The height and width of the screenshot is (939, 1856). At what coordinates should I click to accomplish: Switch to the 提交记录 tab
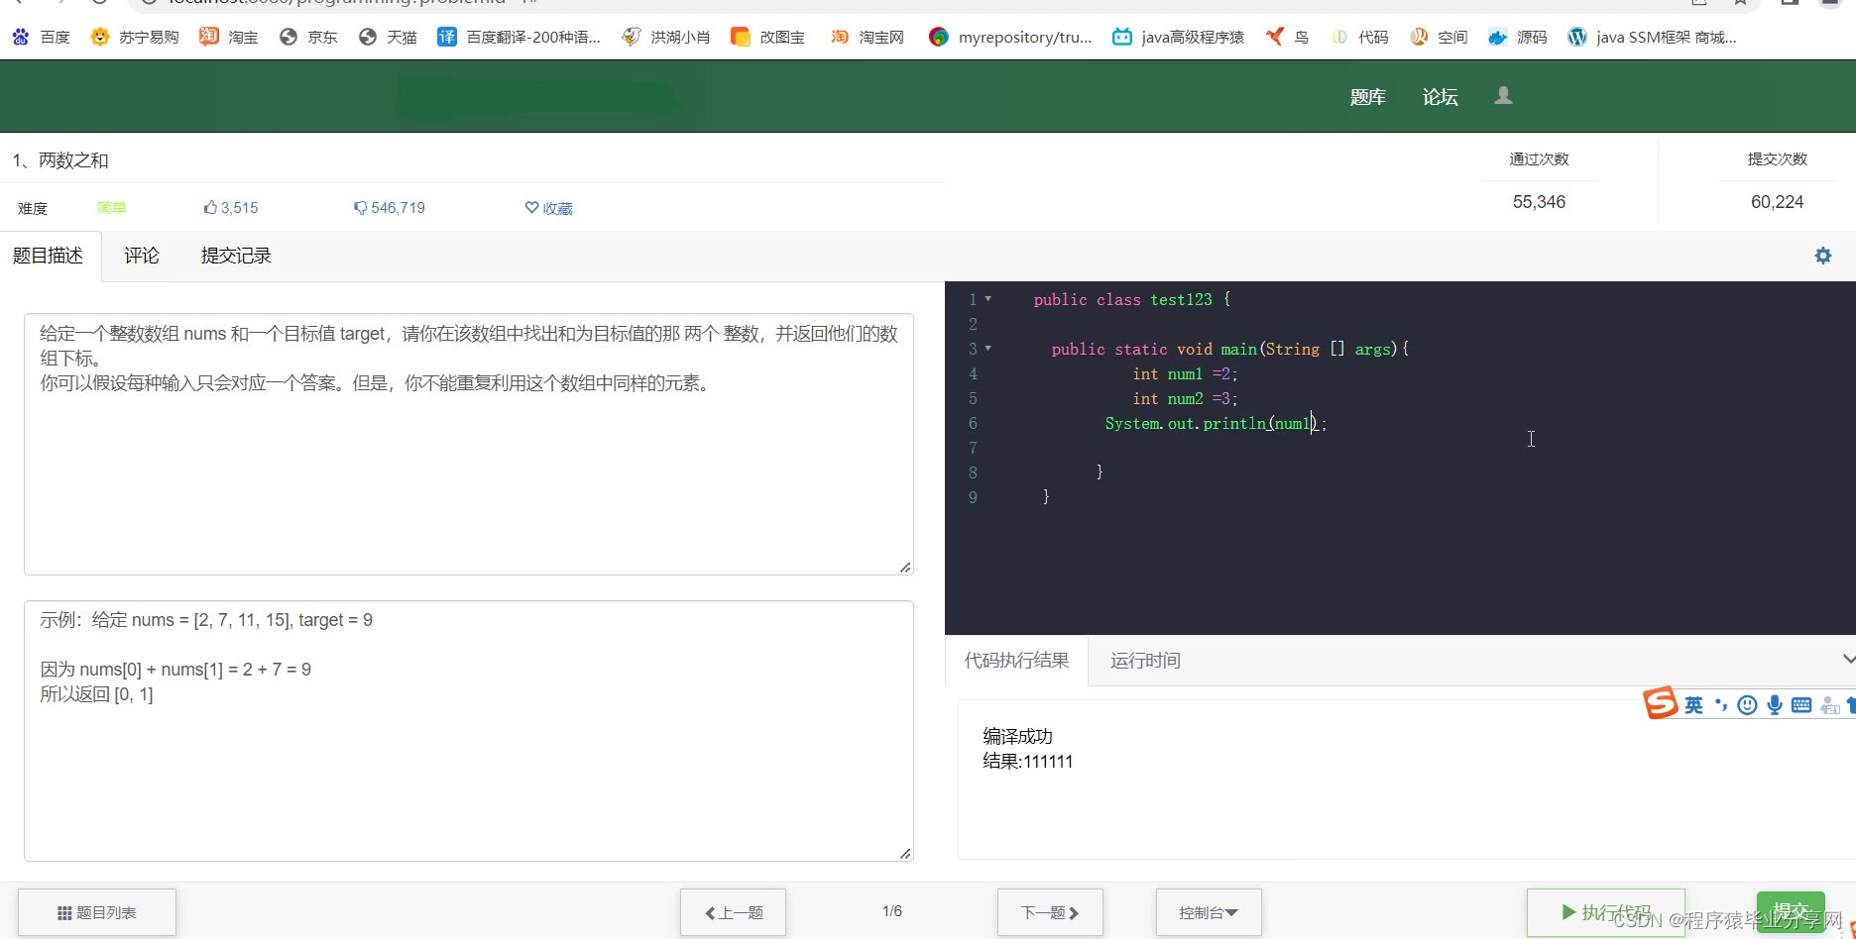coord(236,256)
